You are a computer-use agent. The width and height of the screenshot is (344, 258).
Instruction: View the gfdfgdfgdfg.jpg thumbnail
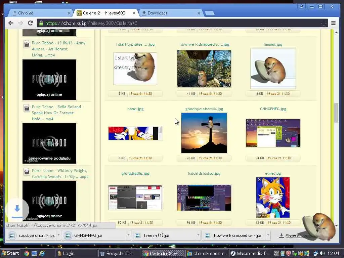tap(135, 198)
